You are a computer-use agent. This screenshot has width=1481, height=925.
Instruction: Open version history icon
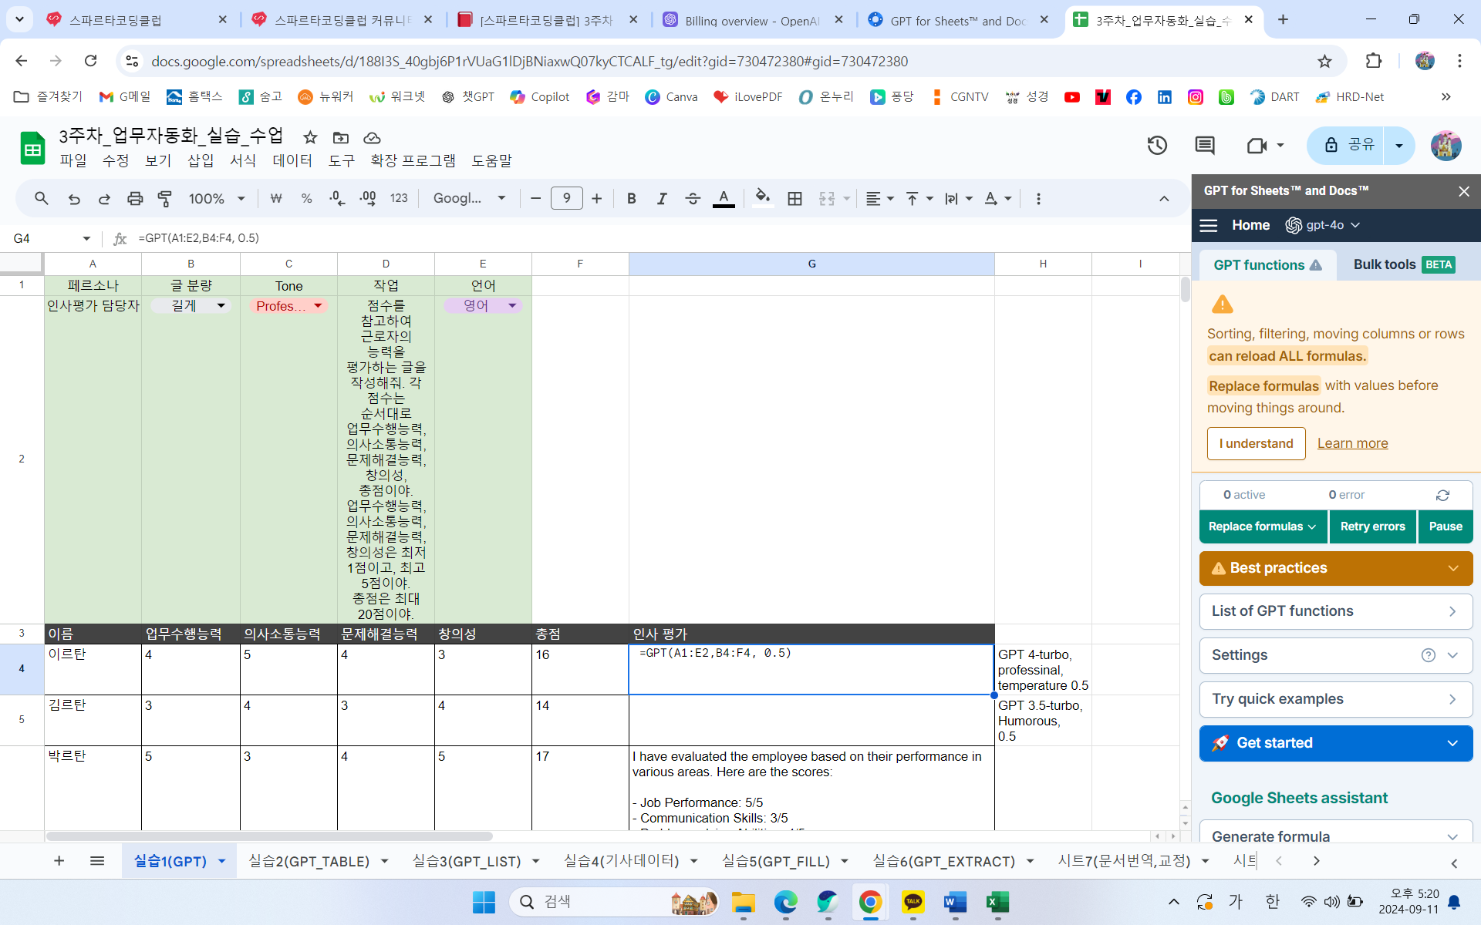click(x=1157, y=145)
